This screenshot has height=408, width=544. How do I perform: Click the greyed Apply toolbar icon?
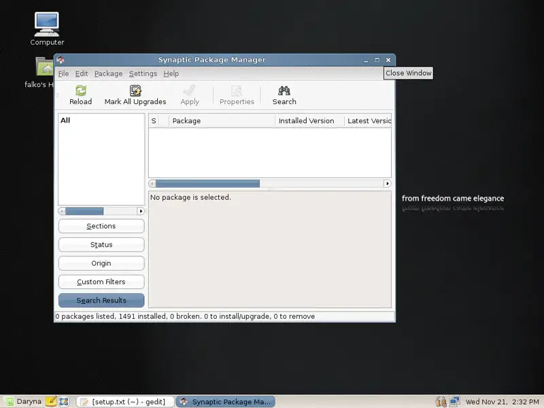190,91
